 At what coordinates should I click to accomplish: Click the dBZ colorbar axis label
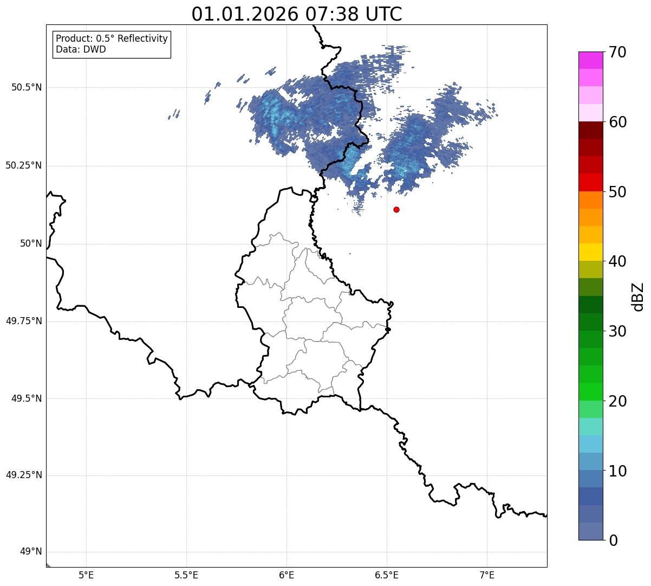pos(638,297)
